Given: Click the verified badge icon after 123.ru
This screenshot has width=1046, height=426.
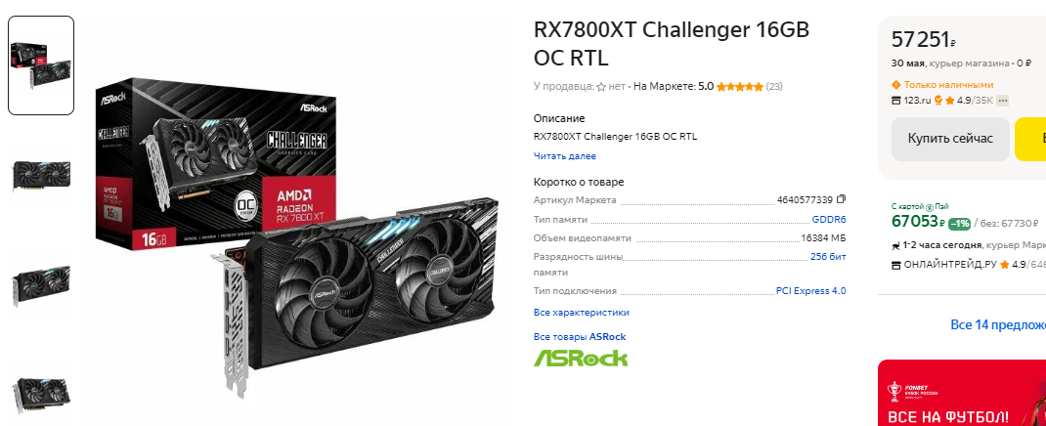Looking at the screenshot, I should [937, 101].
